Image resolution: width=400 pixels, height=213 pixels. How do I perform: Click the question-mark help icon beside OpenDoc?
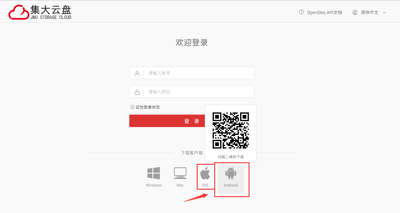pos(301,12)
